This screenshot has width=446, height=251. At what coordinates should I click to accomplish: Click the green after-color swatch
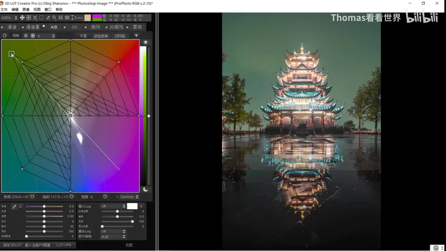pyautogui.click(x=97, y=20)
